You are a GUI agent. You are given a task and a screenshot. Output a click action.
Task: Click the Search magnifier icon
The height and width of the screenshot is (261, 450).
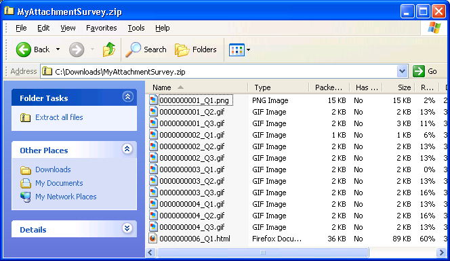coord(134,49)
